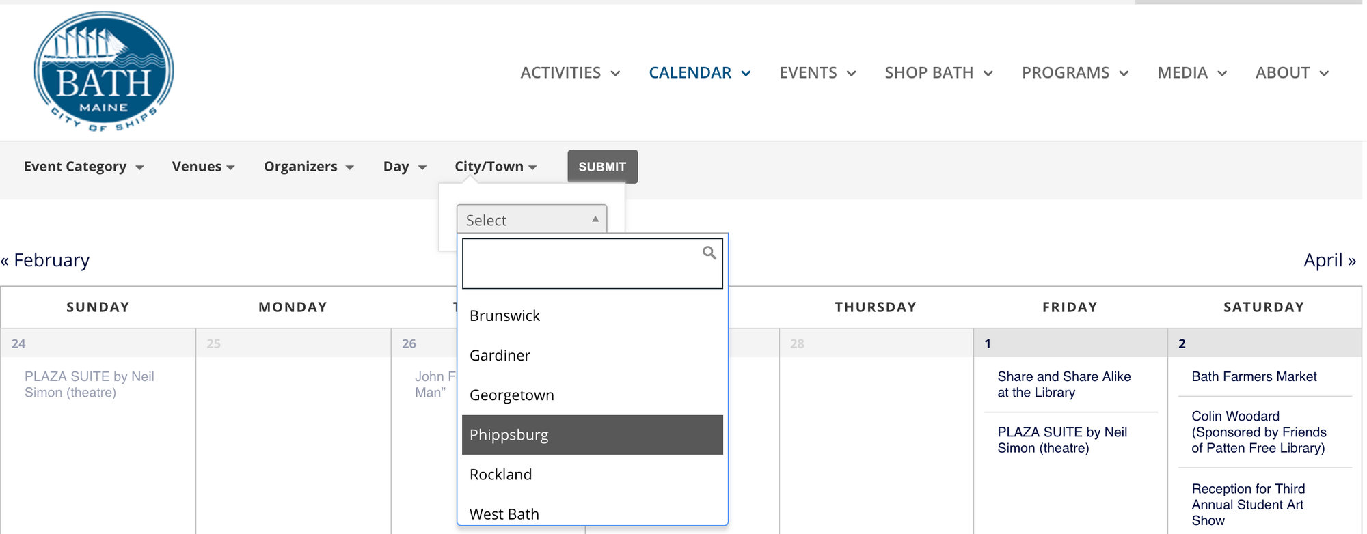Choose Gardiner from the city list
The width and height of the screenshot is (1367, 534).
[x=593, y=355]
